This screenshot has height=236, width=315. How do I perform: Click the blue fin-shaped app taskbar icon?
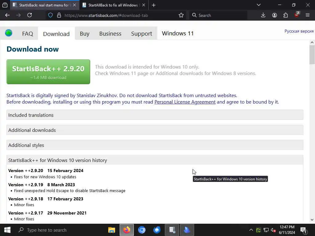pos(187,230)
